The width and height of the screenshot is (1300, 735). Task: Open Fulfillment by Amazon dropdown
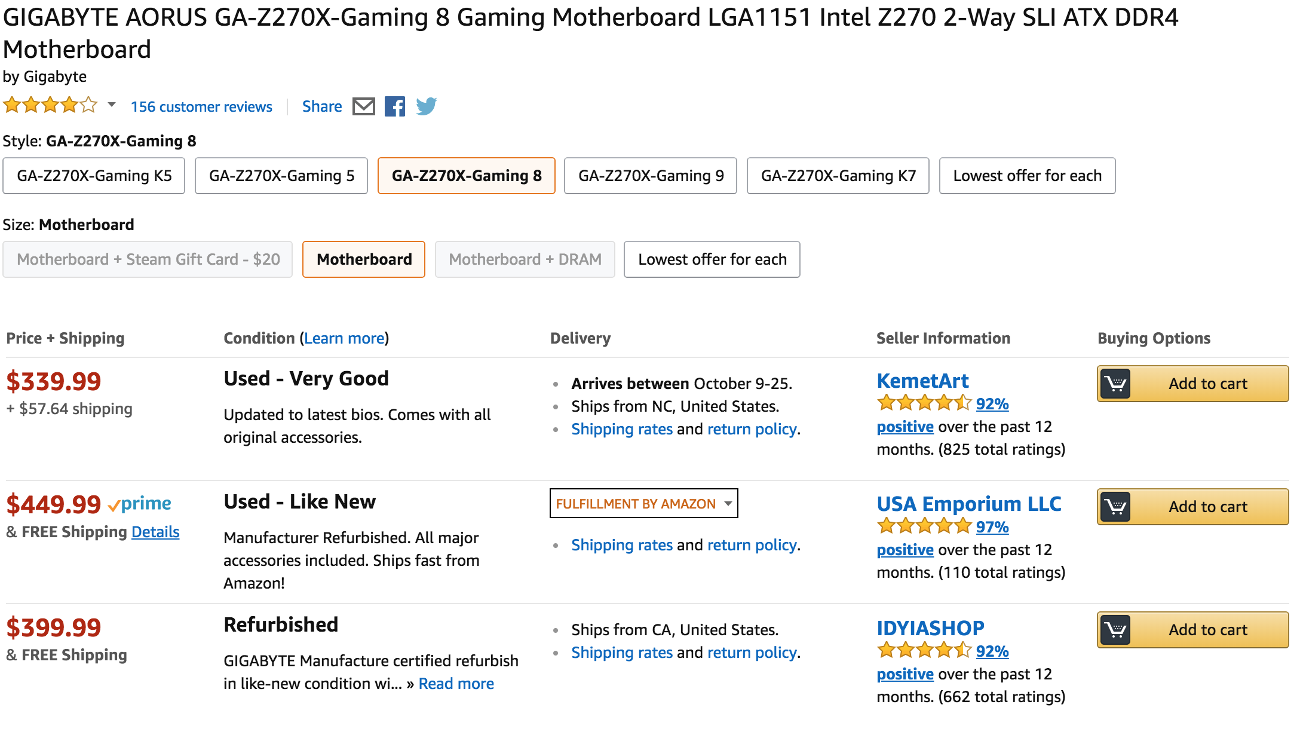tap(644, 503)
